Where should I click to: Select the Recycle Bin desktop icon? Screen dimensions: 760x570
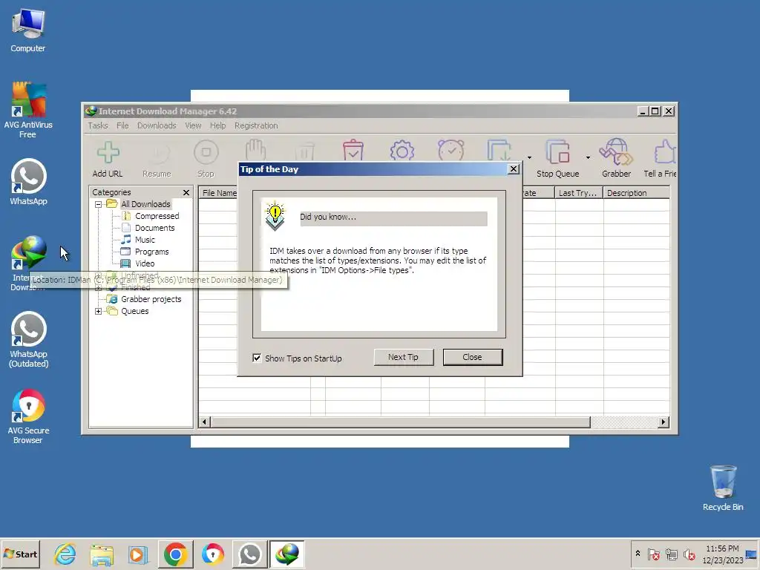[x=723, y=488]
